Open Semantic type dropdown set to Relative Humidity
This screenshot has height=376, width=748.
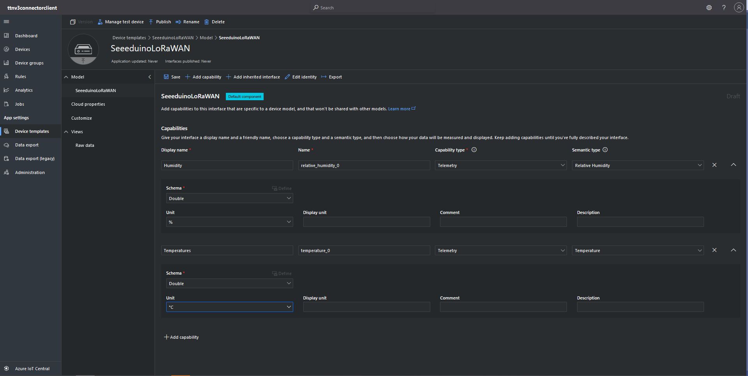pyautogui.click(x=637, y=165)
